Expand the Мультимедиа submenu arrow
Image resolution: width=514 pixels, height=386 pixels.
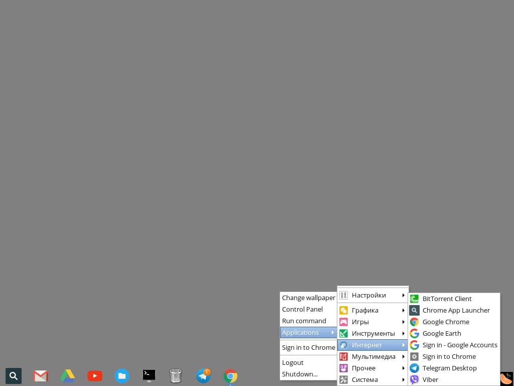pyautogui.click(x=403, y=356)
